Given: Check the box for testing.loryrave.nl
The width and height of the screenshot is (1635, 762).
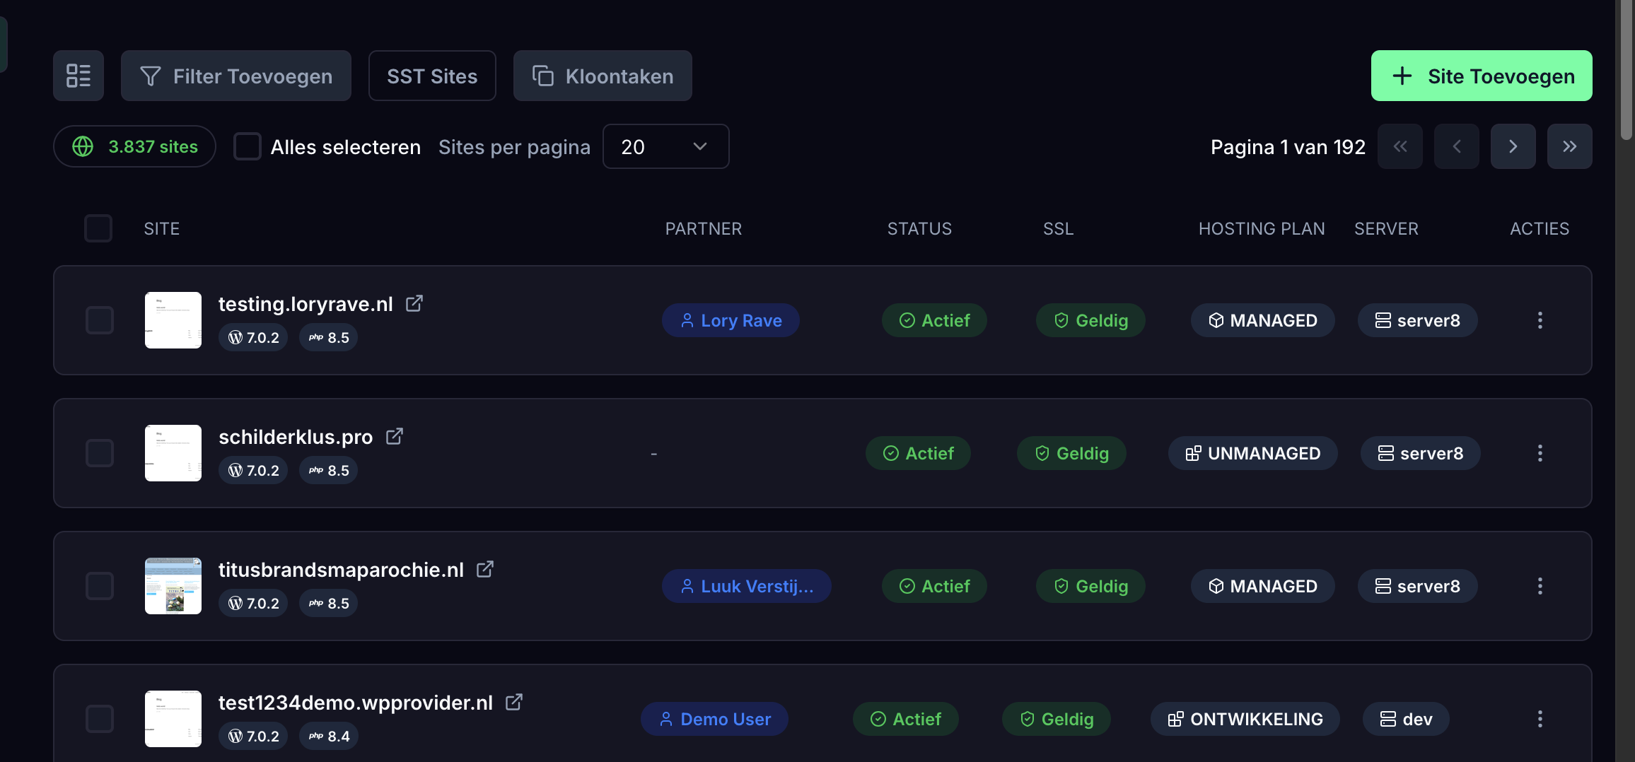Looking at the screenshot, I should coord(100,320).
